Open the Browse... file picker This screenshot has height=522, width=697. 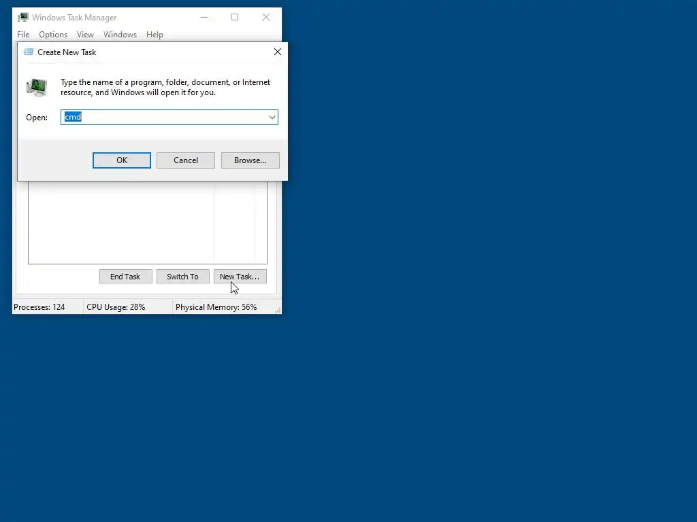[250, 160]
